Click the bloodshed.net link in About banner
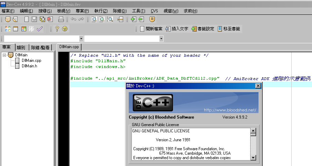The width and height of the screenshot is (312, 166). pos(230,110)
